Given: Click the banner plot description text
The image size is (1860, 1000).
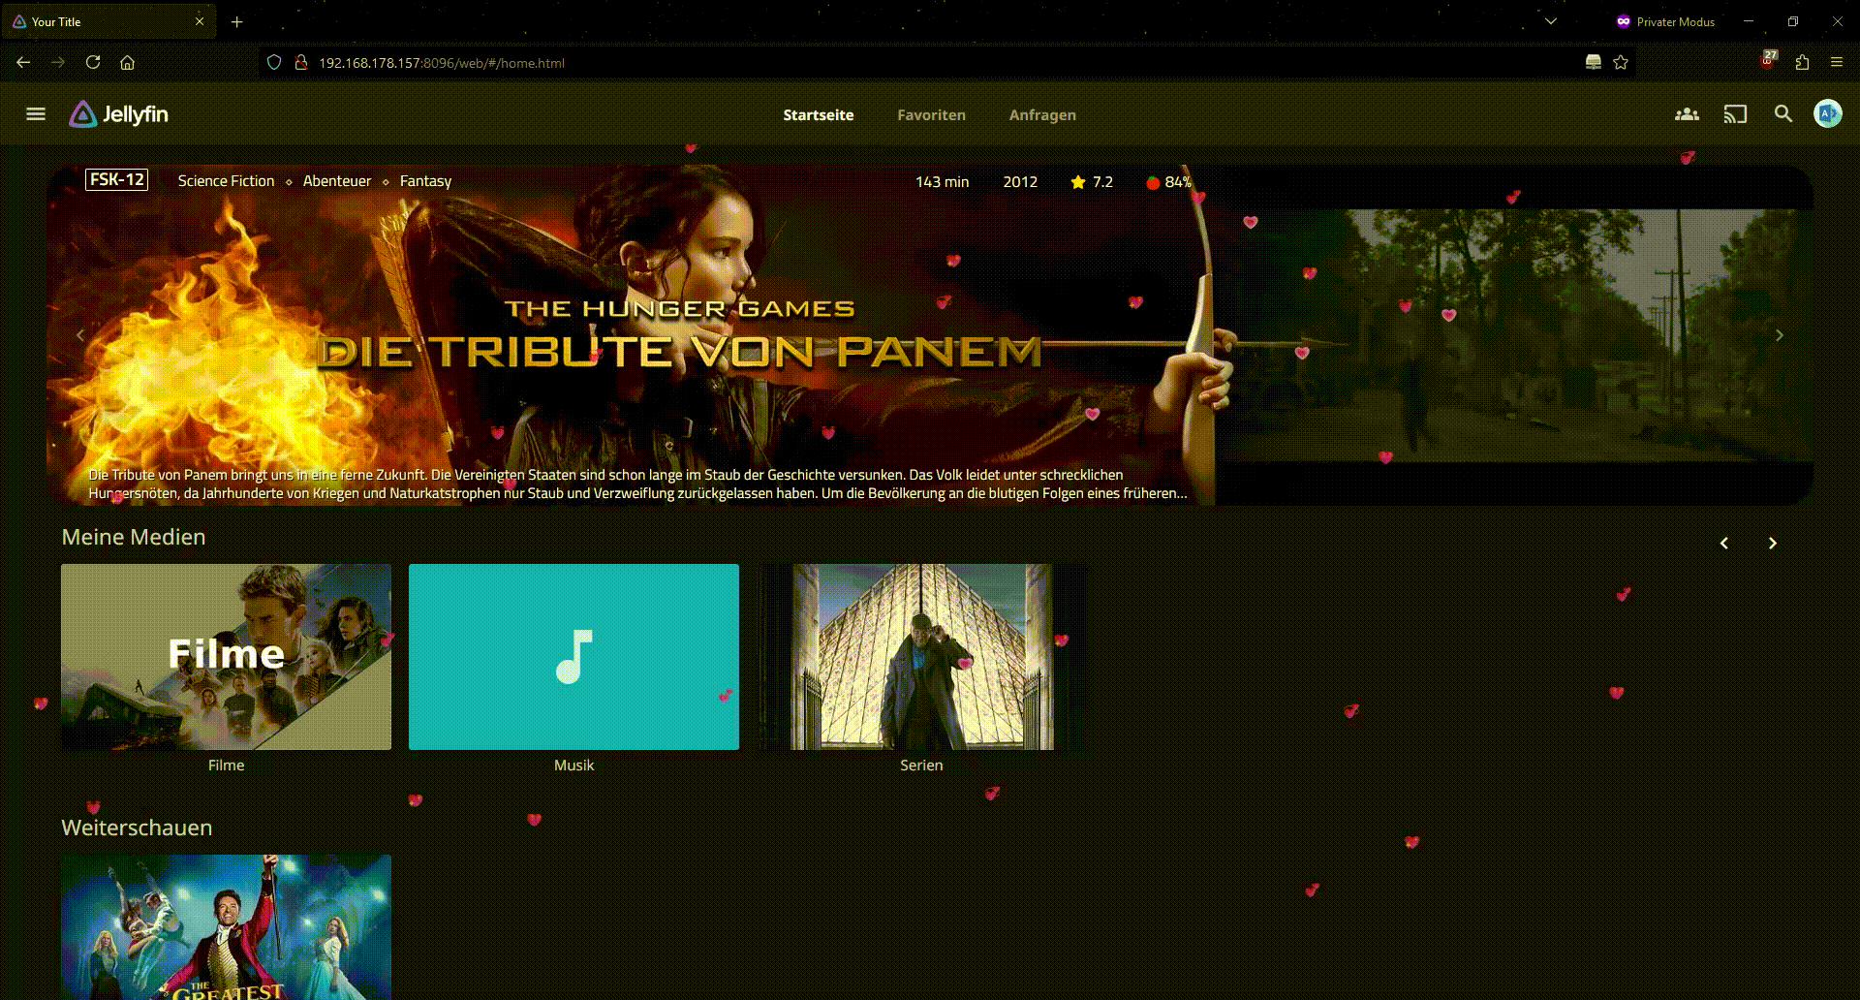Looking at the screenshot, I should (637, 484).
